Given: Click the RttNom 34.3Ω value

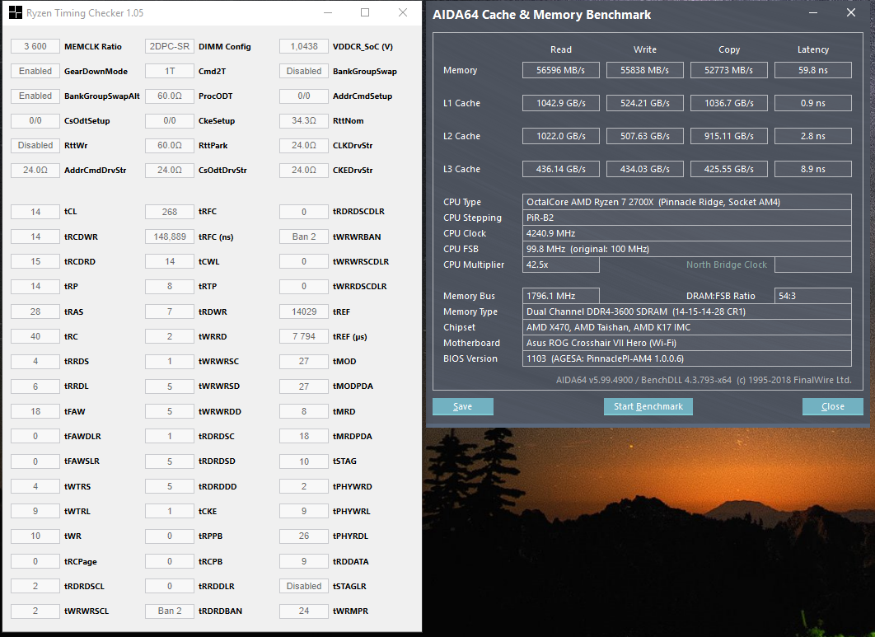Looking at the screenshot, I should 304,120.
